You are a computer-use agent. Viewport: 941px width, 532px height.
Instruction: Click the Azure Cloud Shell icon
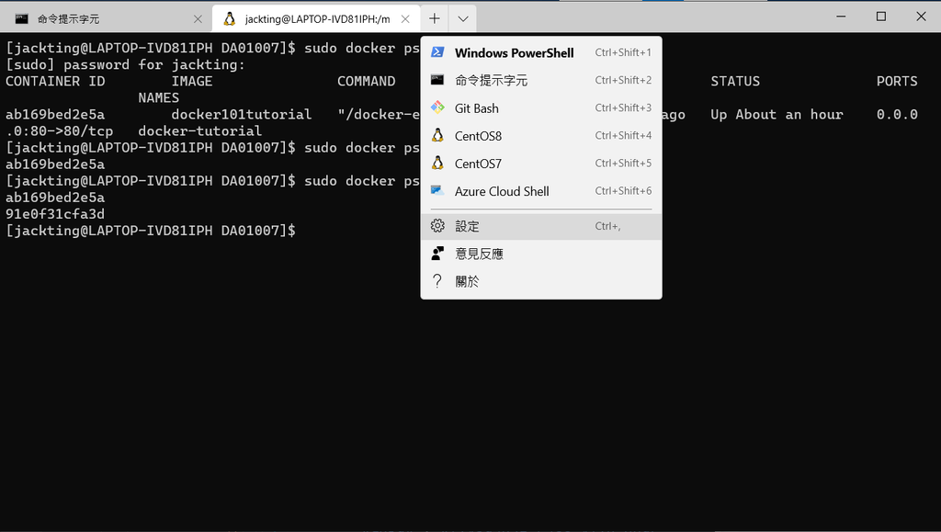point(437,191)
